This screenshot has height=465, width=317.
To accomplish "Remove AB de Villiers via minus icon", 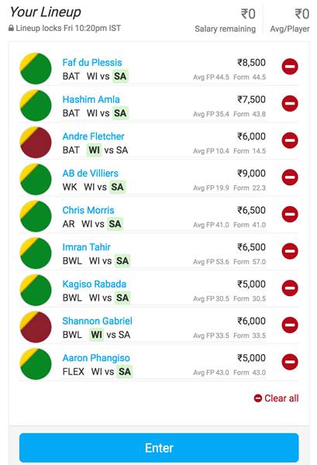I will 290,177.
